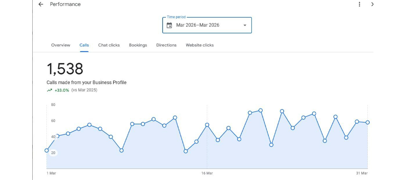Click the 60 y-axis label
This screenshot has height=180, width=402.
pos(53,121)
